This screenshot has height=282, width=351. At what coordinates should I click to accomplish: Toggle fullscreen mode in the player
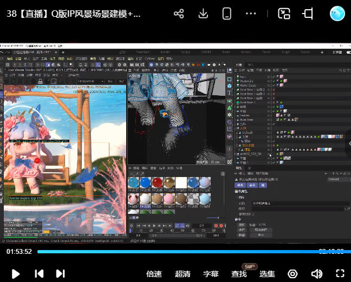point(340,274)
